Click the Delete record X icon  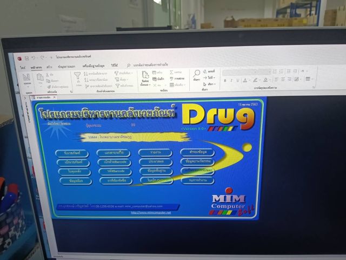pyautogui.click(x=155, y=86)
